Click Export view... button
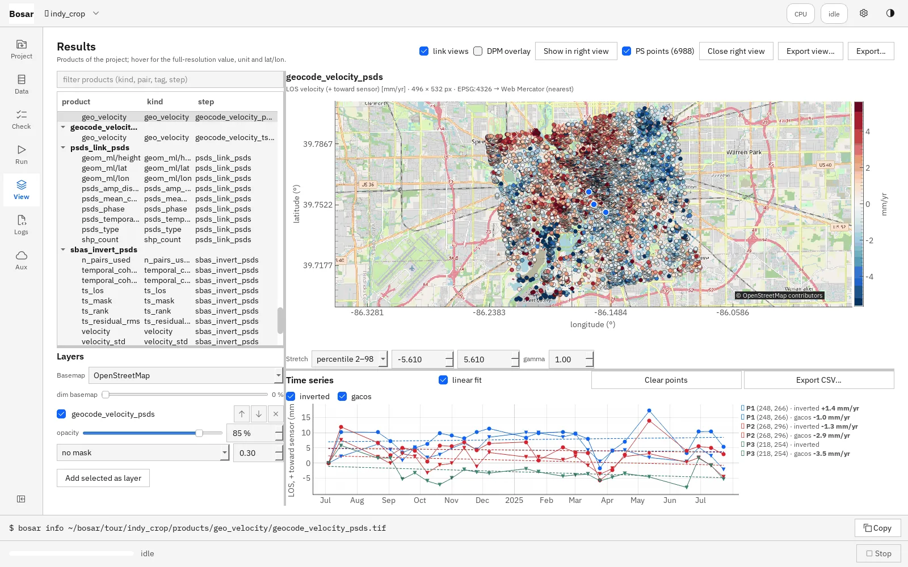This screenshot has width=908, height=567. tap(810, 51)
